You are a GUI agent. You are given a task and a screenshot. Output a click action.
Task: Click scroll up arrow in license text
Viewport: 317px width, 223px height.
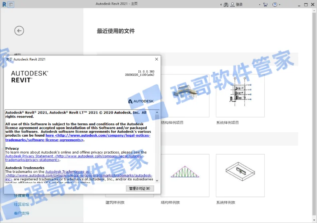(157, 112)
